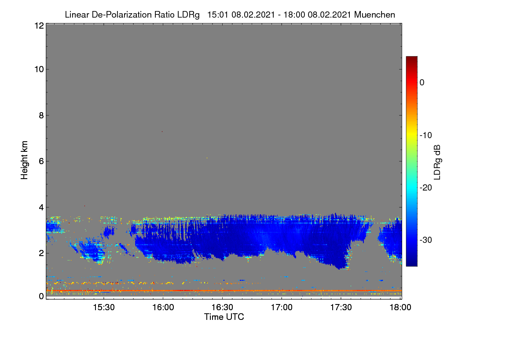Screen dimensions: 528x352
Task: Click the 15:30 time axis label
Action: point(103,308)
